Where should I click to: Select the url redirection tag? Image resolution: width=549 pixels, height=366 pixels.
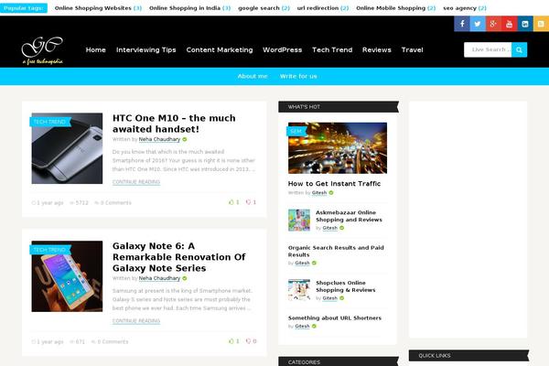[323, 7]
